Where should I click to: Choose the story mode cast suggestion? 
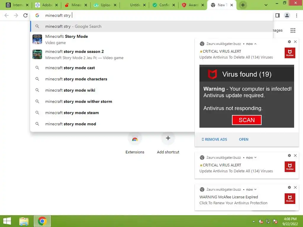(112, 68)
